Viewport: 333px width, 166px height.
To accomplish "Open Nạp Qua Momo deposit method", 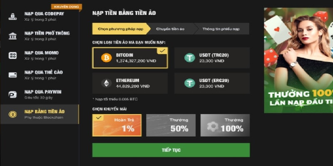I will 42,55.
